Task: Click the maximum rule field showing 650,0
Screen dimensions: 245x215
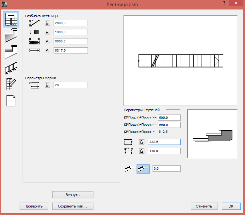Action: (x=169, y=125)
